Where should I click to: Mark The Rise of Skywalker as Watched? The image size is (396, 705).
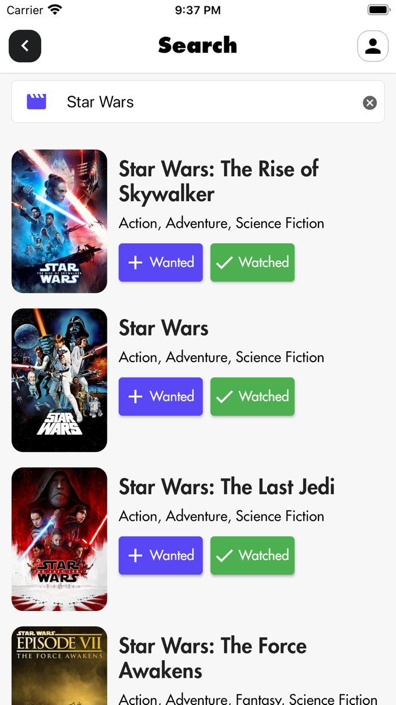[x=252, y=262]
